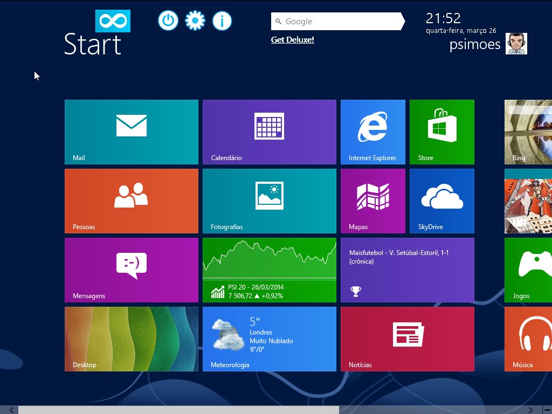Click the Start heading text
The width and height of the screenshot is (552, 414).
click(93, 44)
